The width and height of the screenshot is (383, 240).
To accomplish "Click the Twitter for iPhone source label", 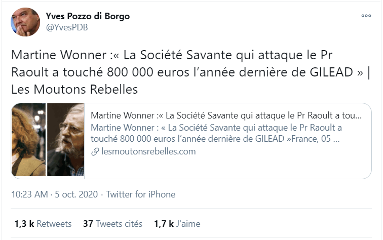I will tap(141, 194).
